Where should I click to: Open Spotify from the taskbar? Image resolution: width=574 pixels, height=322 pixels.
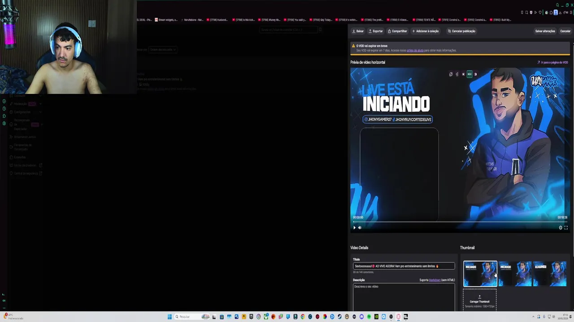pyautogui.click(x=369, y=317)
